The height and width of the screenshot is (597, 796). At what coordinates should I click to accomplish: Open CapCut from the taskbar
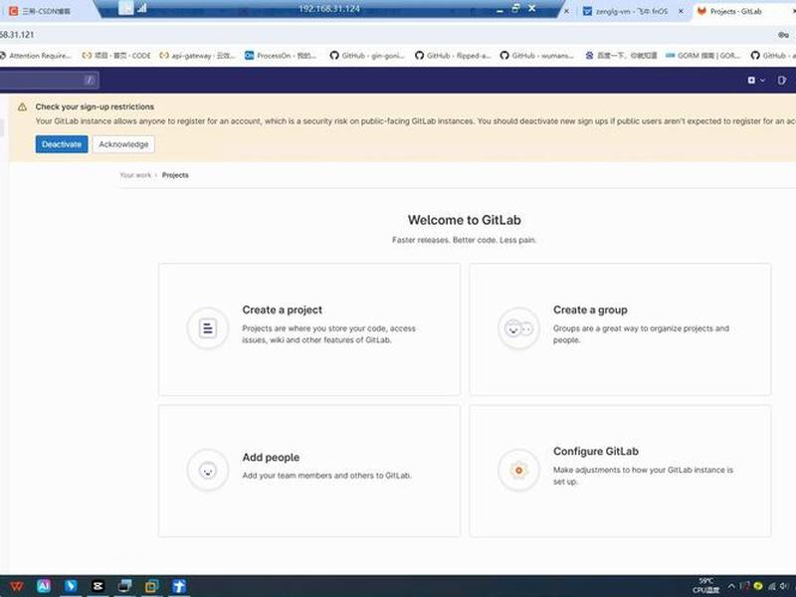tap(98, 586)
